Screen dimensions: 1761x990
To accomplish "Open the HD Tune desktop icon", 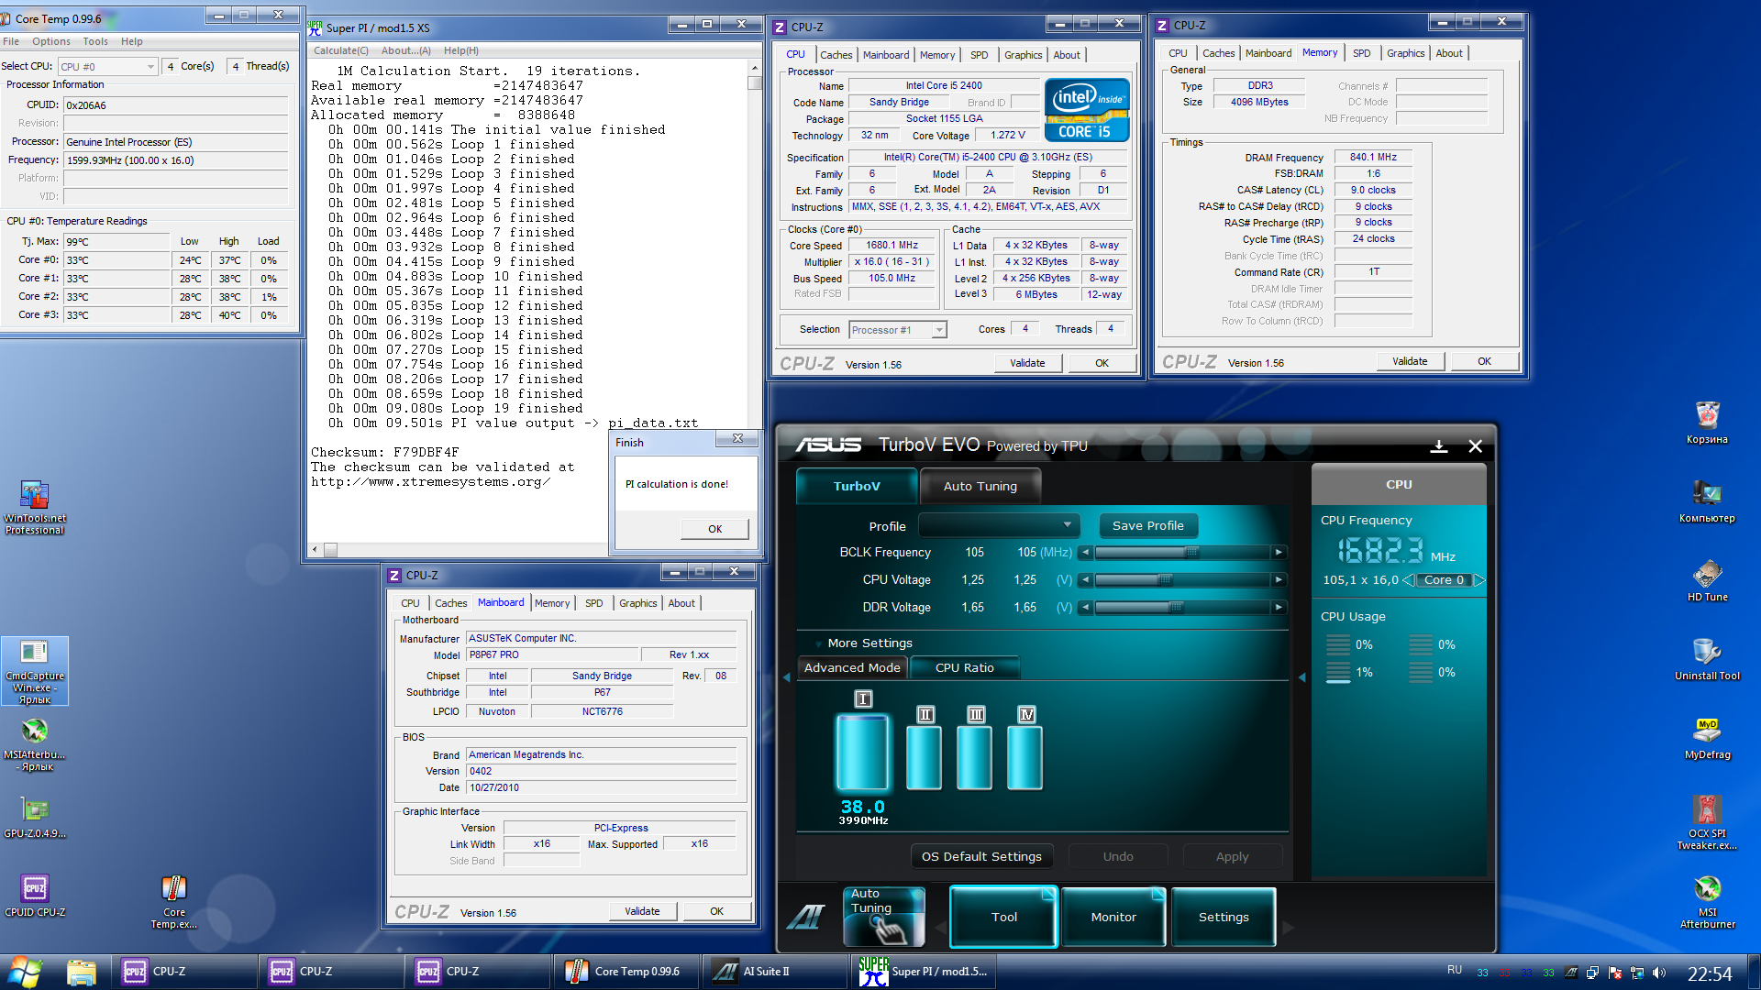I will (x=1707, y=580).
